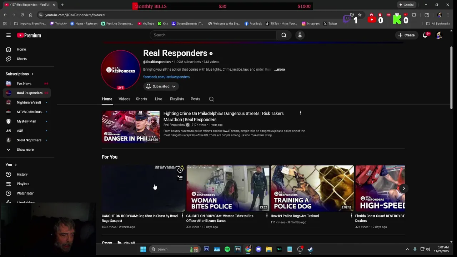Viewport: 457px width, 257px height.
Task: Start voice search with the microphone
Action: [x=300, y=35]
